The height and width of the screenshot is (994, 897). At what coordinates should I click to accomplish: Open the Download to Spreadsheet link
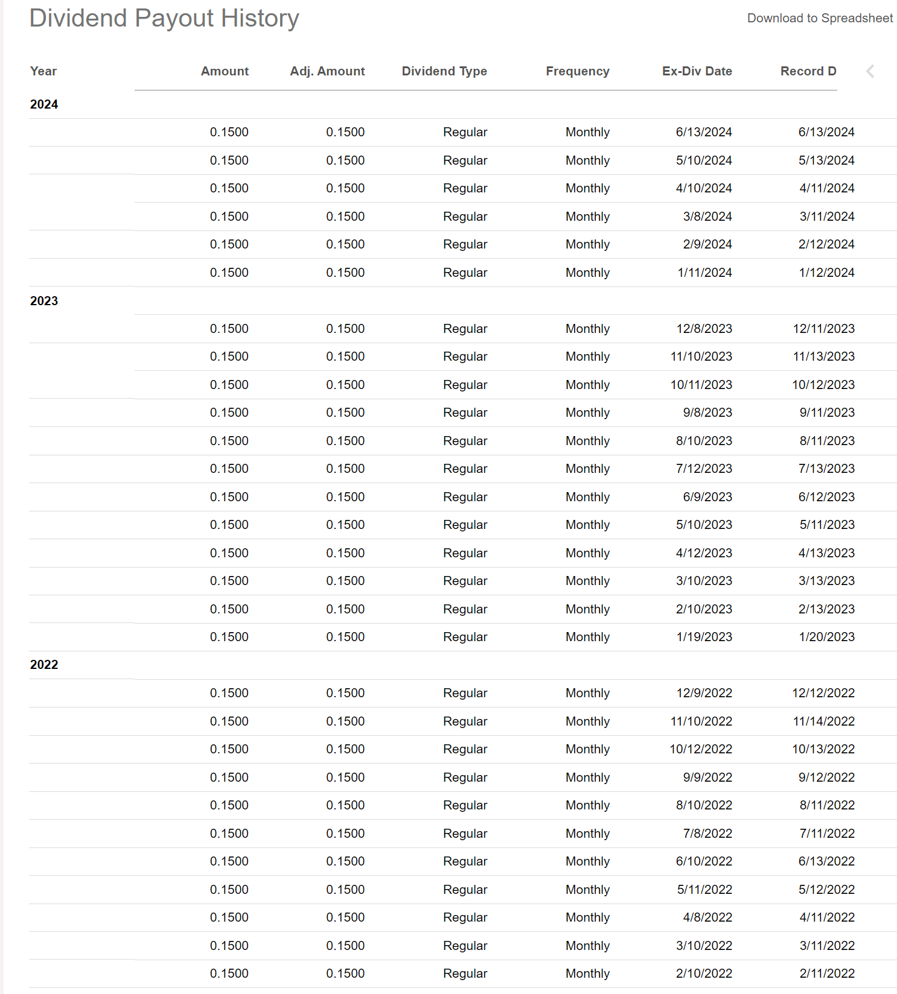[820, 18]
